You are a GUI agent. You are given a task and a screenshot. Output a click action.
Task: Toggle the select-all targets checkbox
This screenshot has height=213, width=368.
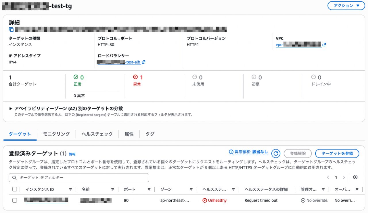coord(15,189)
